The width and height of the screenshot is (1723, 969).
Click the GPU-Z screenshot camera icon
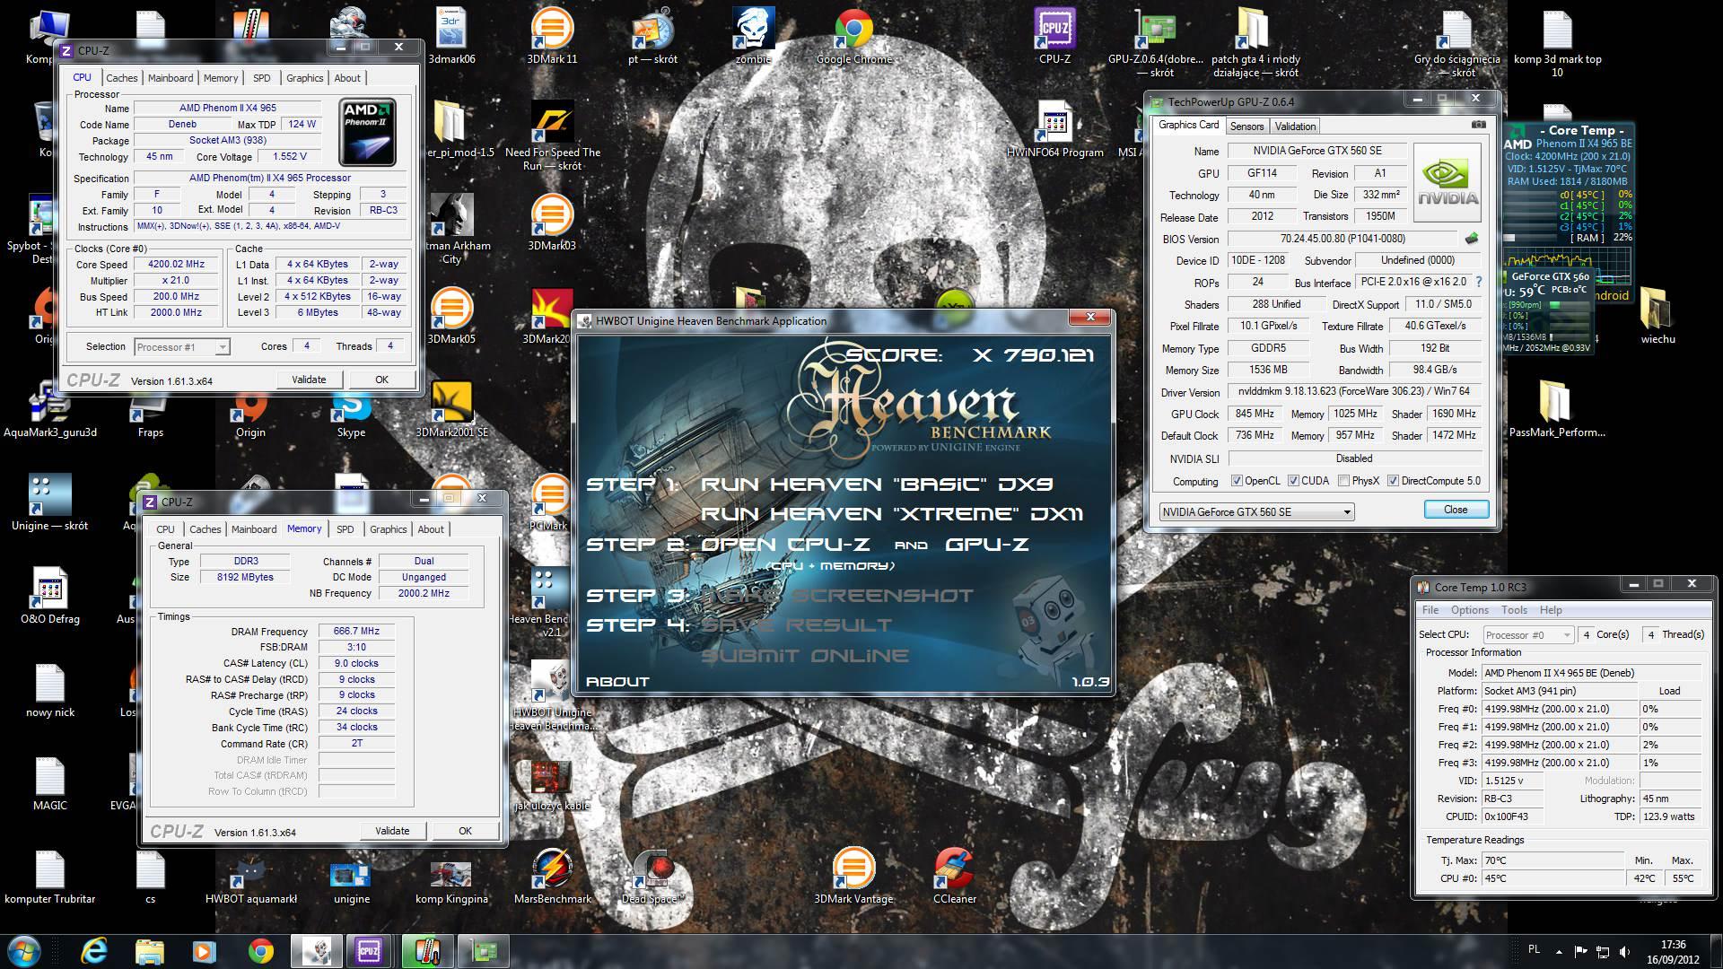click(1479, 125)
